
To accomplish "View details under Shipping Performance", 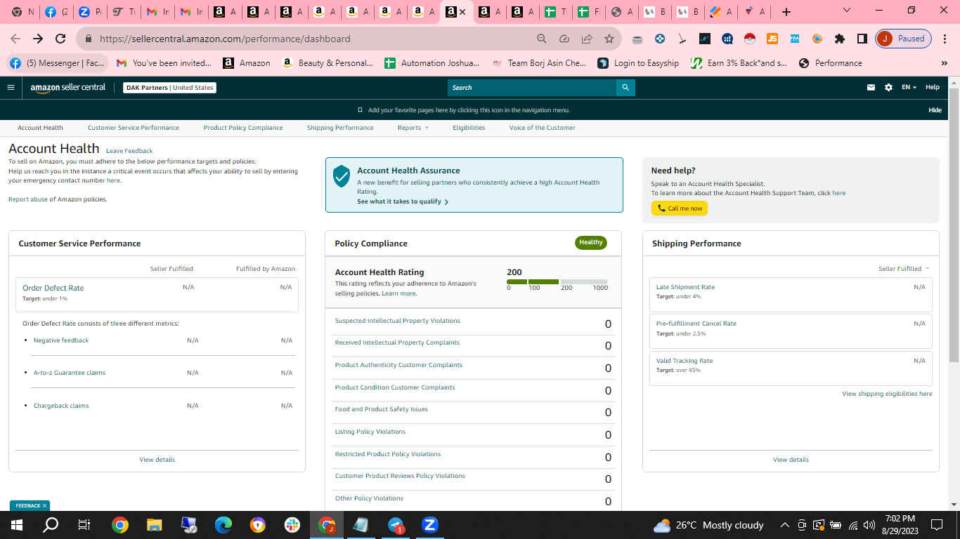I will pyautogui.click(x=791, y=460).
